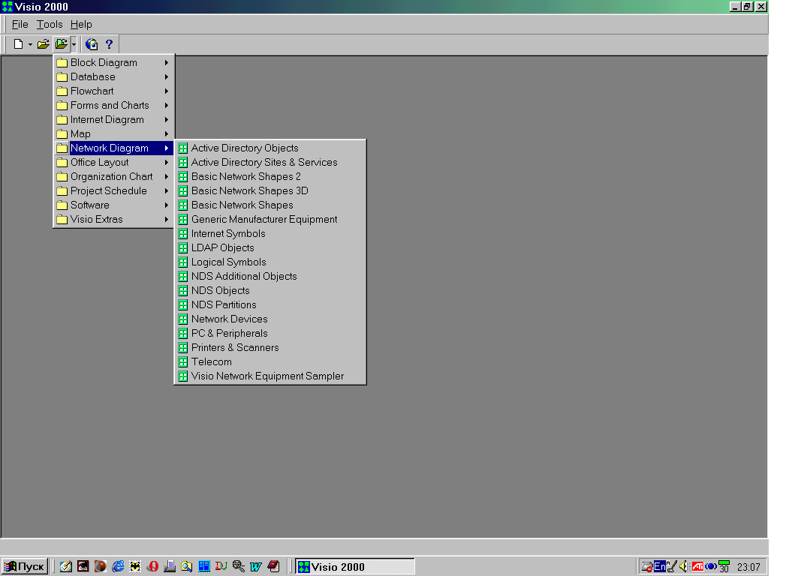The width and height of the screenshot is (792, 576).
Task: Click stencil icon beside Basic Network Shapes
Action: (183, 205)
